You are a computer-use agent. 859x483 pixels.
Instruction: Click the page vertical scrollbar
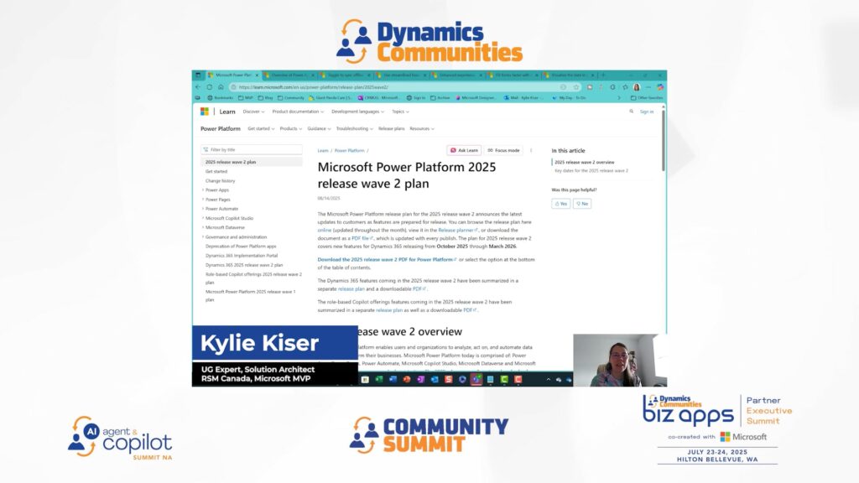tap(663, 140)
